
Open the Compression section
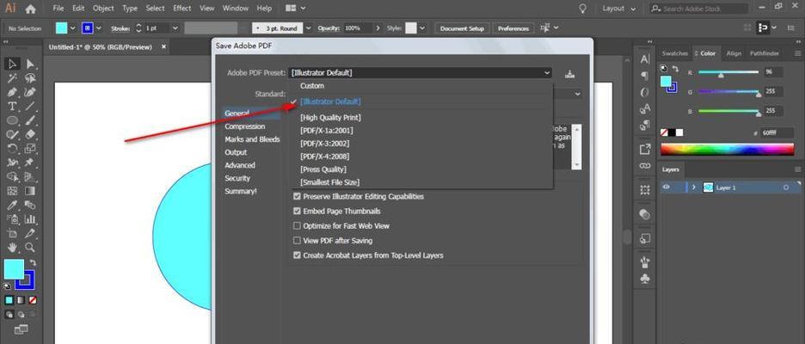coord(245,126)
